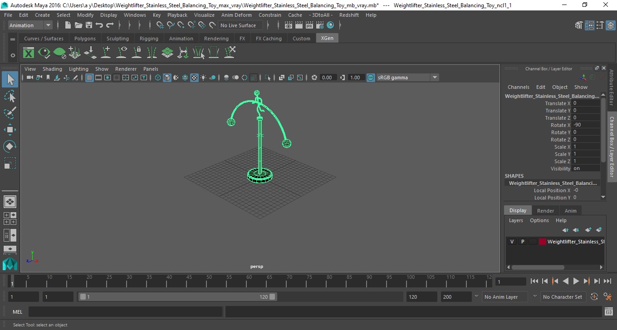The height and width of the screenshot is (330, 617).
Task: Open animation preferences running man icon
Action: point(608,297)
